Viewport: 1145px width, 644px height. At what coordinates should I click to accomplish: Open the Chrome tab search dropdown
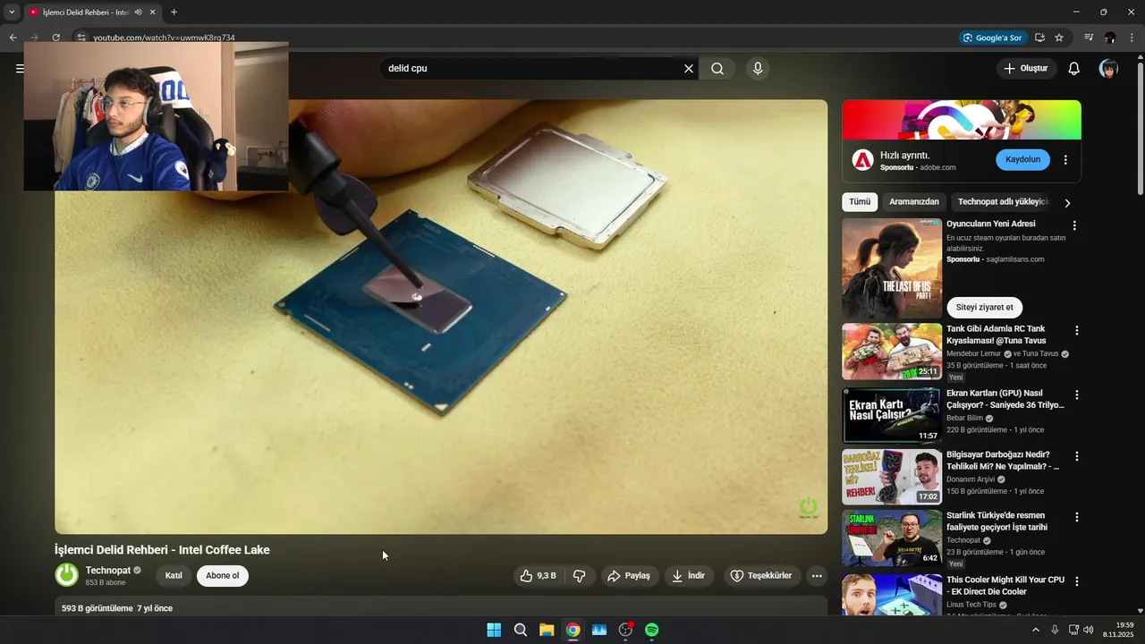click(x=12, y=13)
